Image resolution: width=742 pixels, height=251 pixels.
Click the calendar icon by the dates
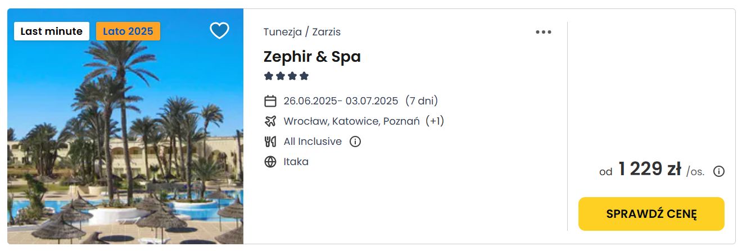pos(270,101)
